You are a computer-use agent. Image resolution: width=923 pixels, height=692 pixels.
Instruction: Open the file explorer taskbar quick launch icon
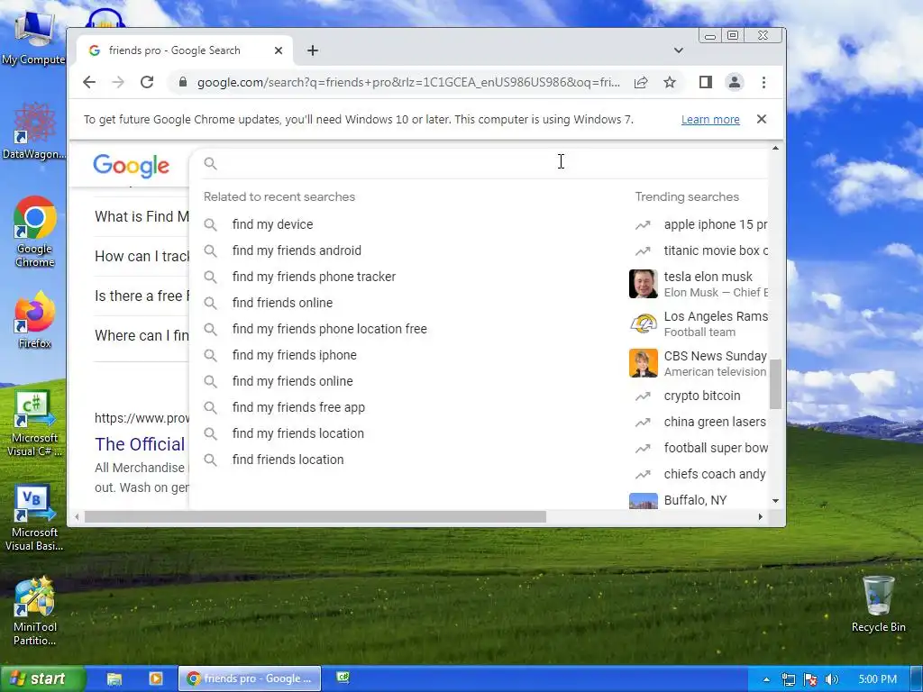114,679
